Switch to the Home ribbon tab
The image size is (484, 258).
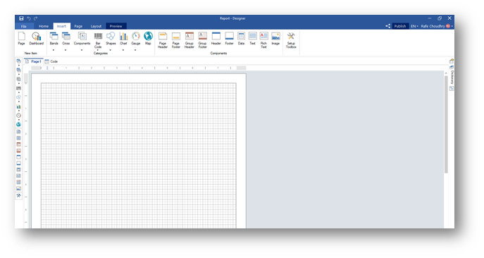(44, 26)
